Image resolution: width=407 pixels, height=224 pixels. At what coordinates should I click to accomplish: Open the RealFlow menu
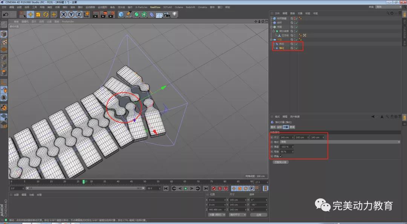click(155, 7)
